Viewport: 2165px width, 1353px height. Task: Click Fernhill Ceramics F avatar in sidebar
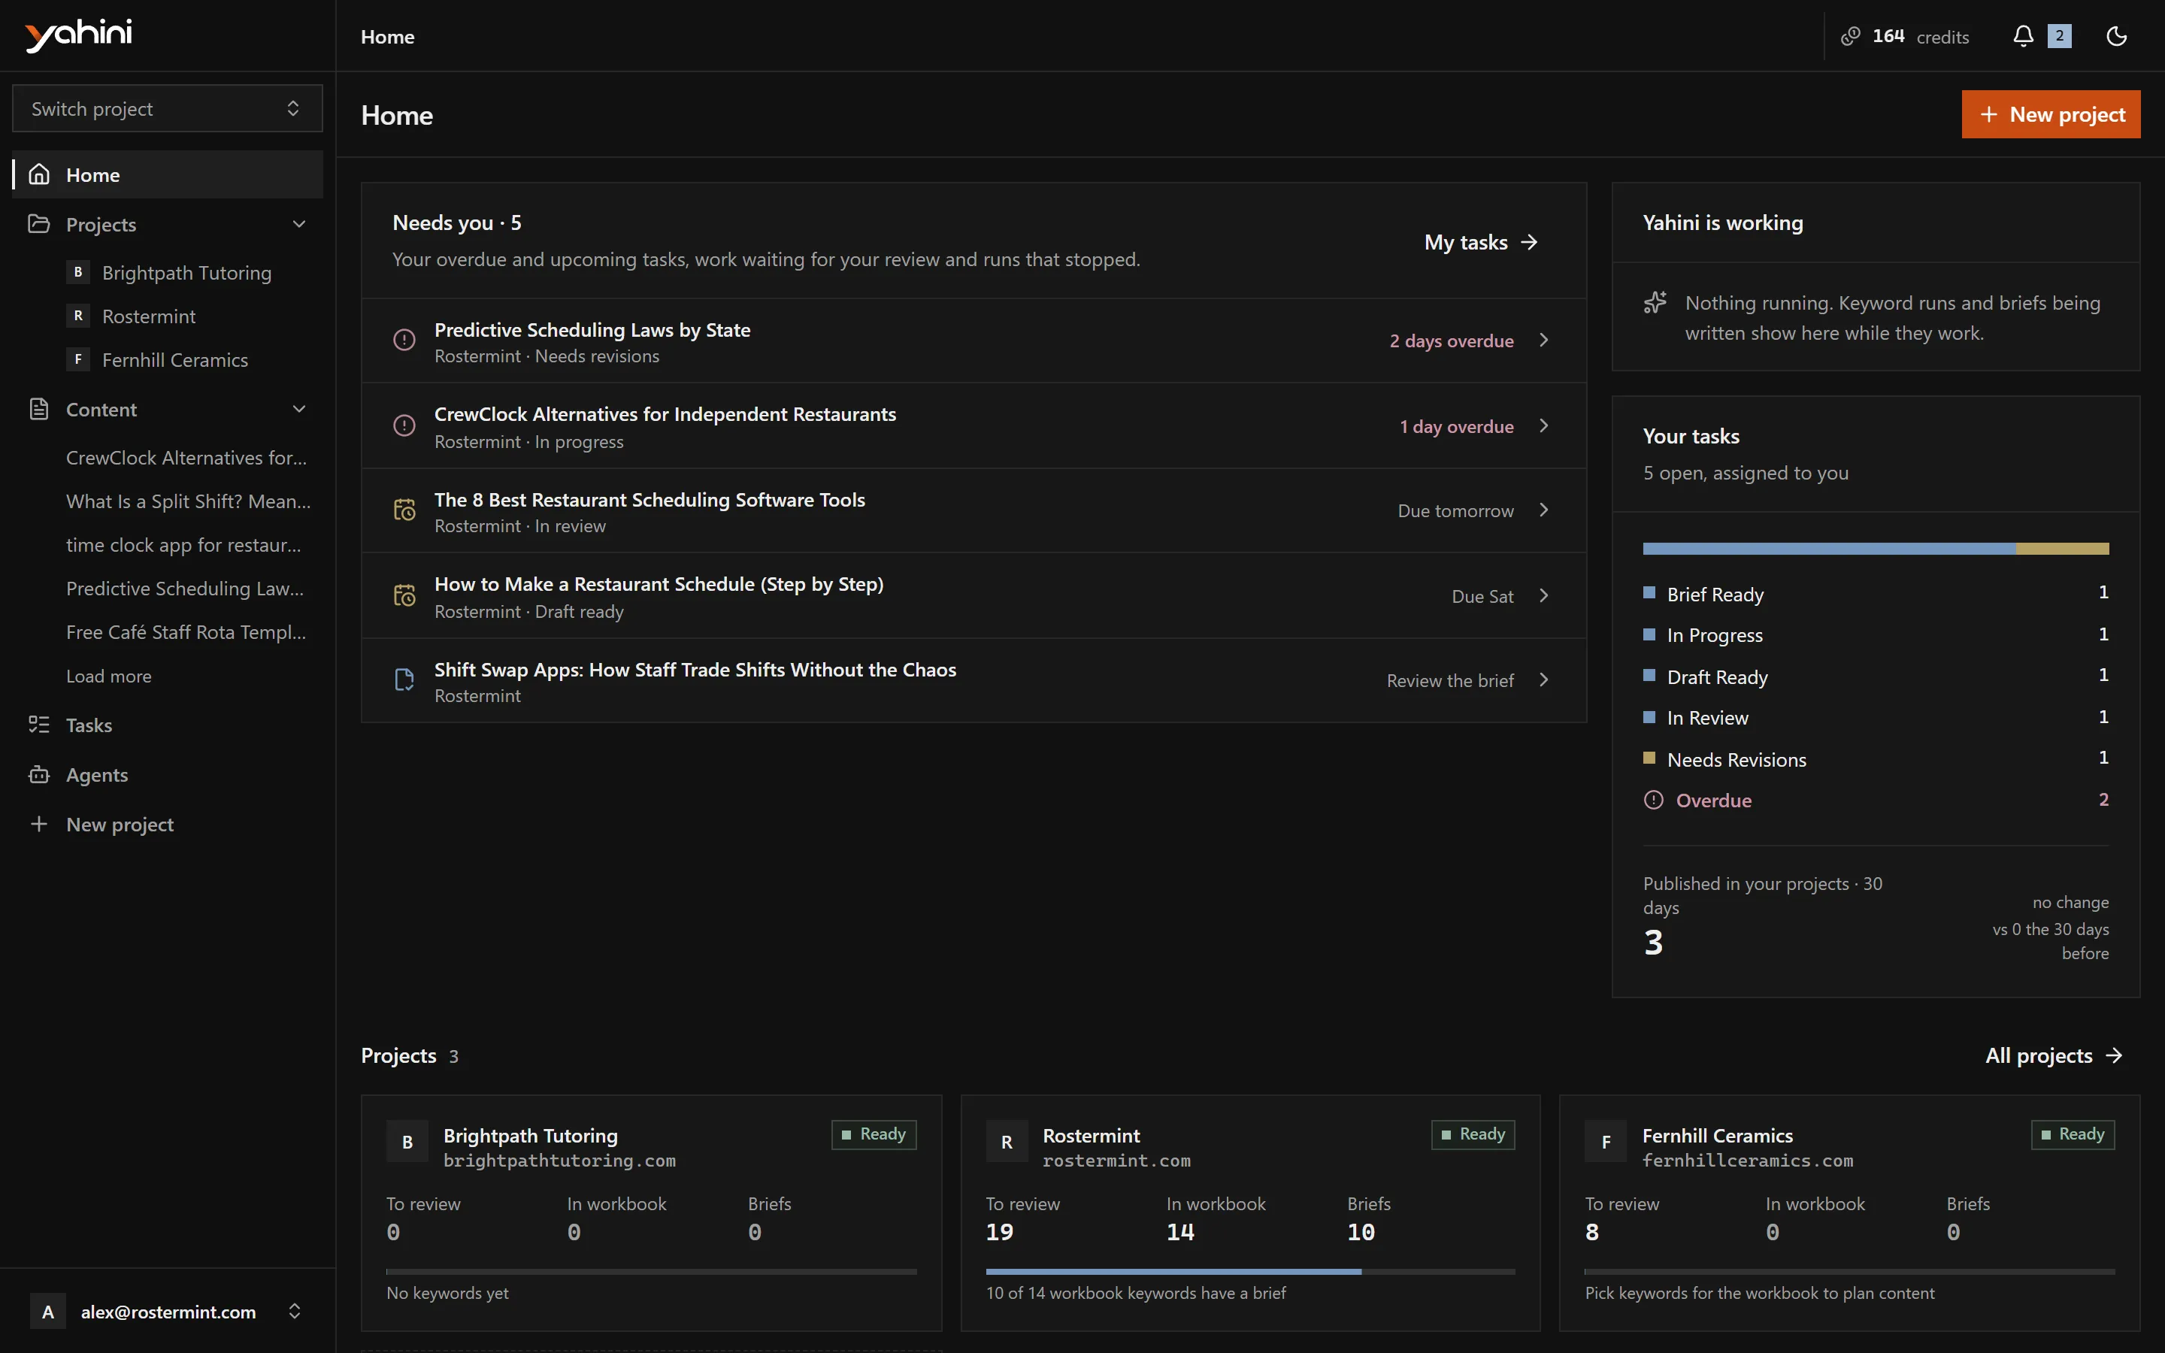(x=78, y=360)
